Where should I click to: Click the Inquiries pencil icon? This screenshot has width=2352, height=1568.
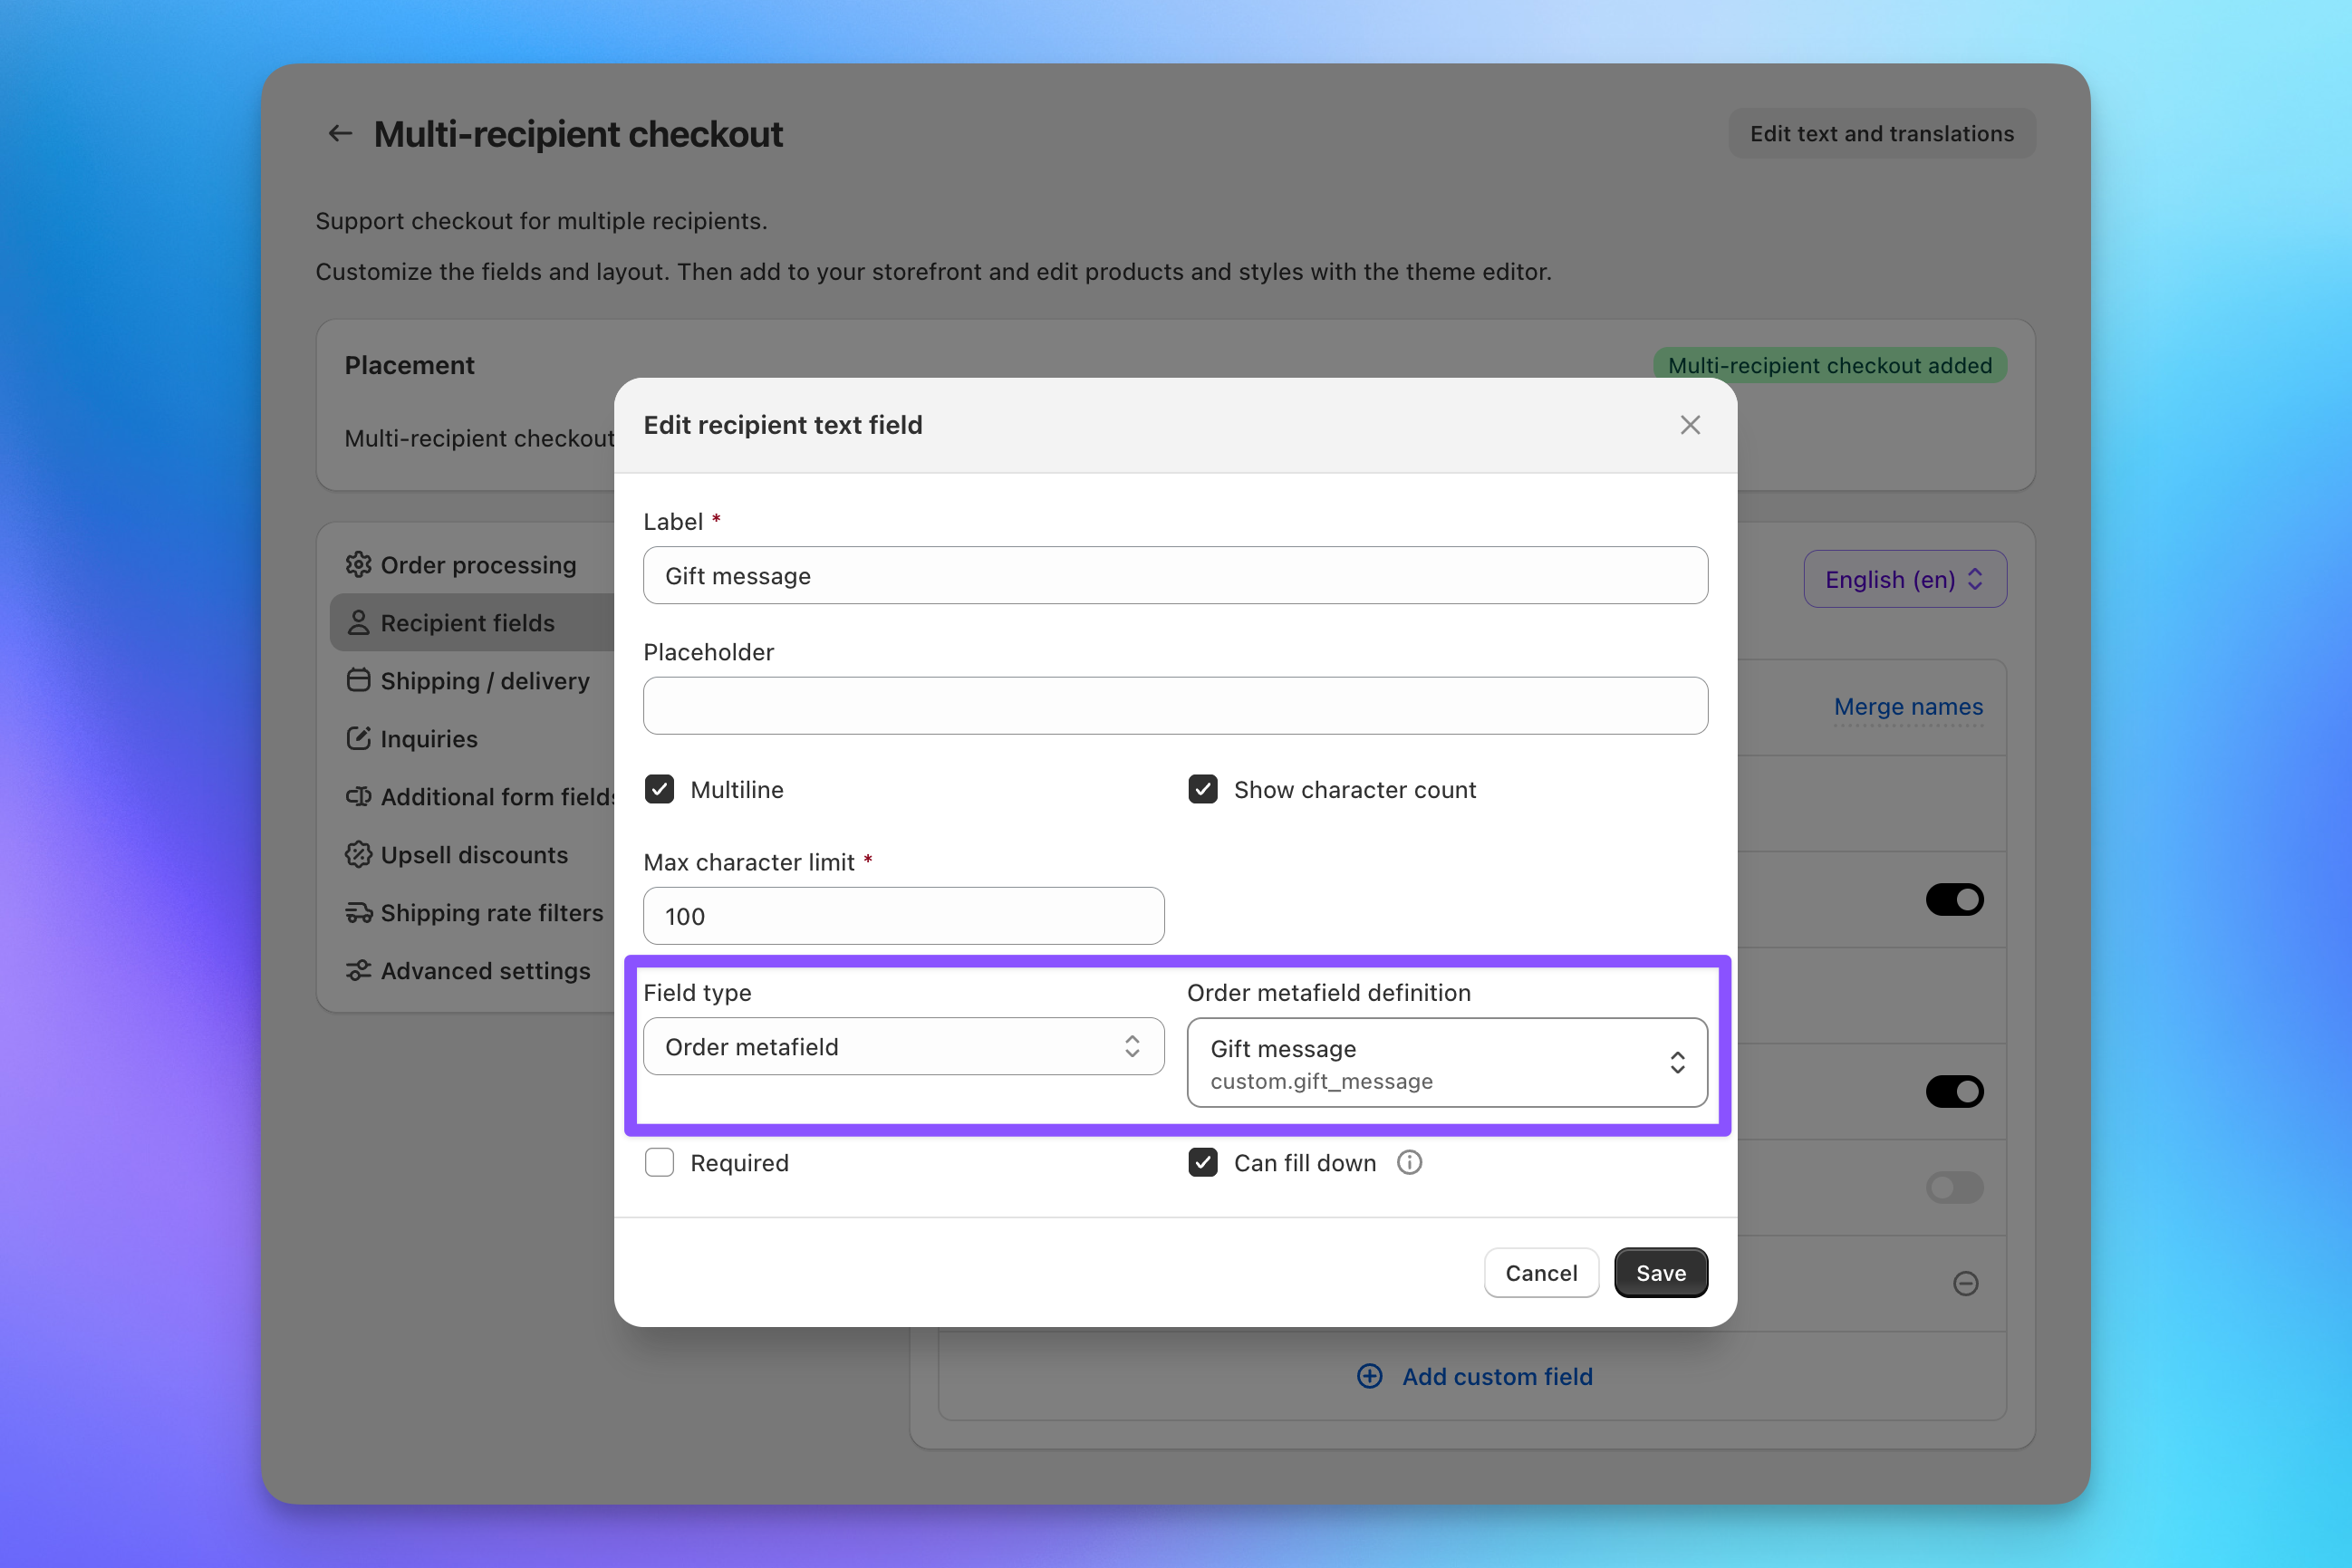[358, 738]
